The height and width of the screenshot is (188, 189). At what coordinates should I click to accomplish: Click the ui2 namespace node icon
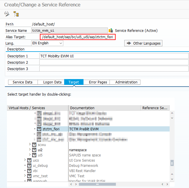point(34,150)
